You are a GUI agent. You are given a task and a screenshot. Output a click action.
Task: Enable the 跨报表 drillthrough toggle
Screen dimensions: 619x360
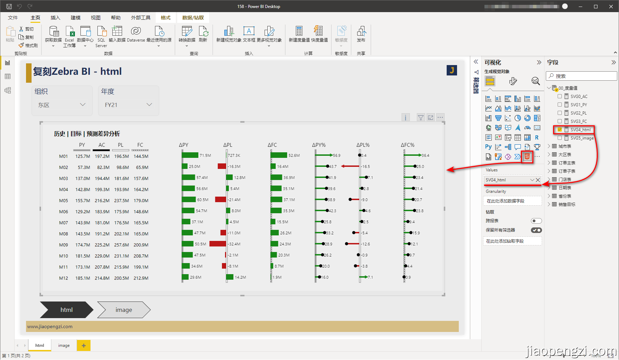click(536, 220)
